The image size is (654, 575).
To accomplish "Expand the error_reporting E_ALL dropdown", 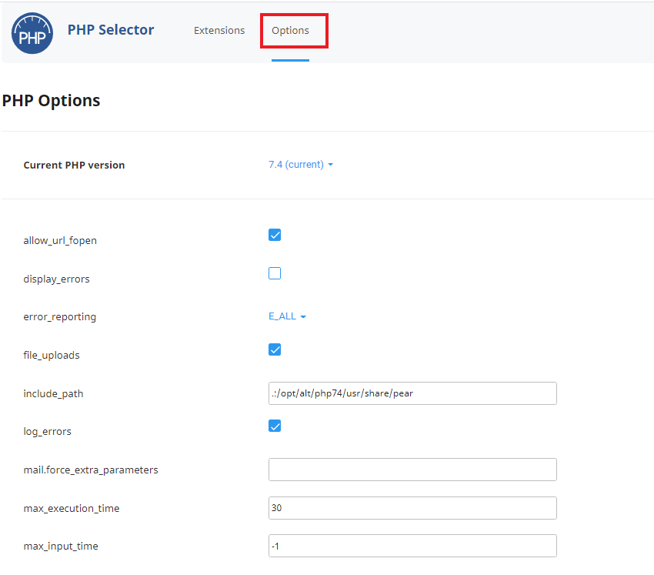I will click(x=288, y=316).
